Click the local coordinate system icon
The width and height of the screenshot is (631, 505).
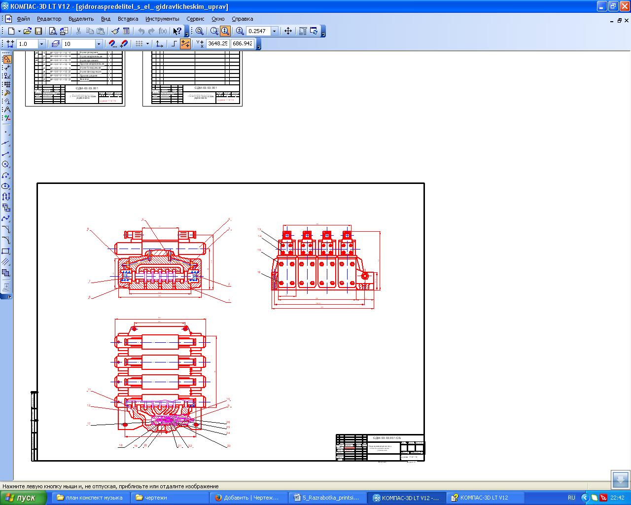(159, 44)
